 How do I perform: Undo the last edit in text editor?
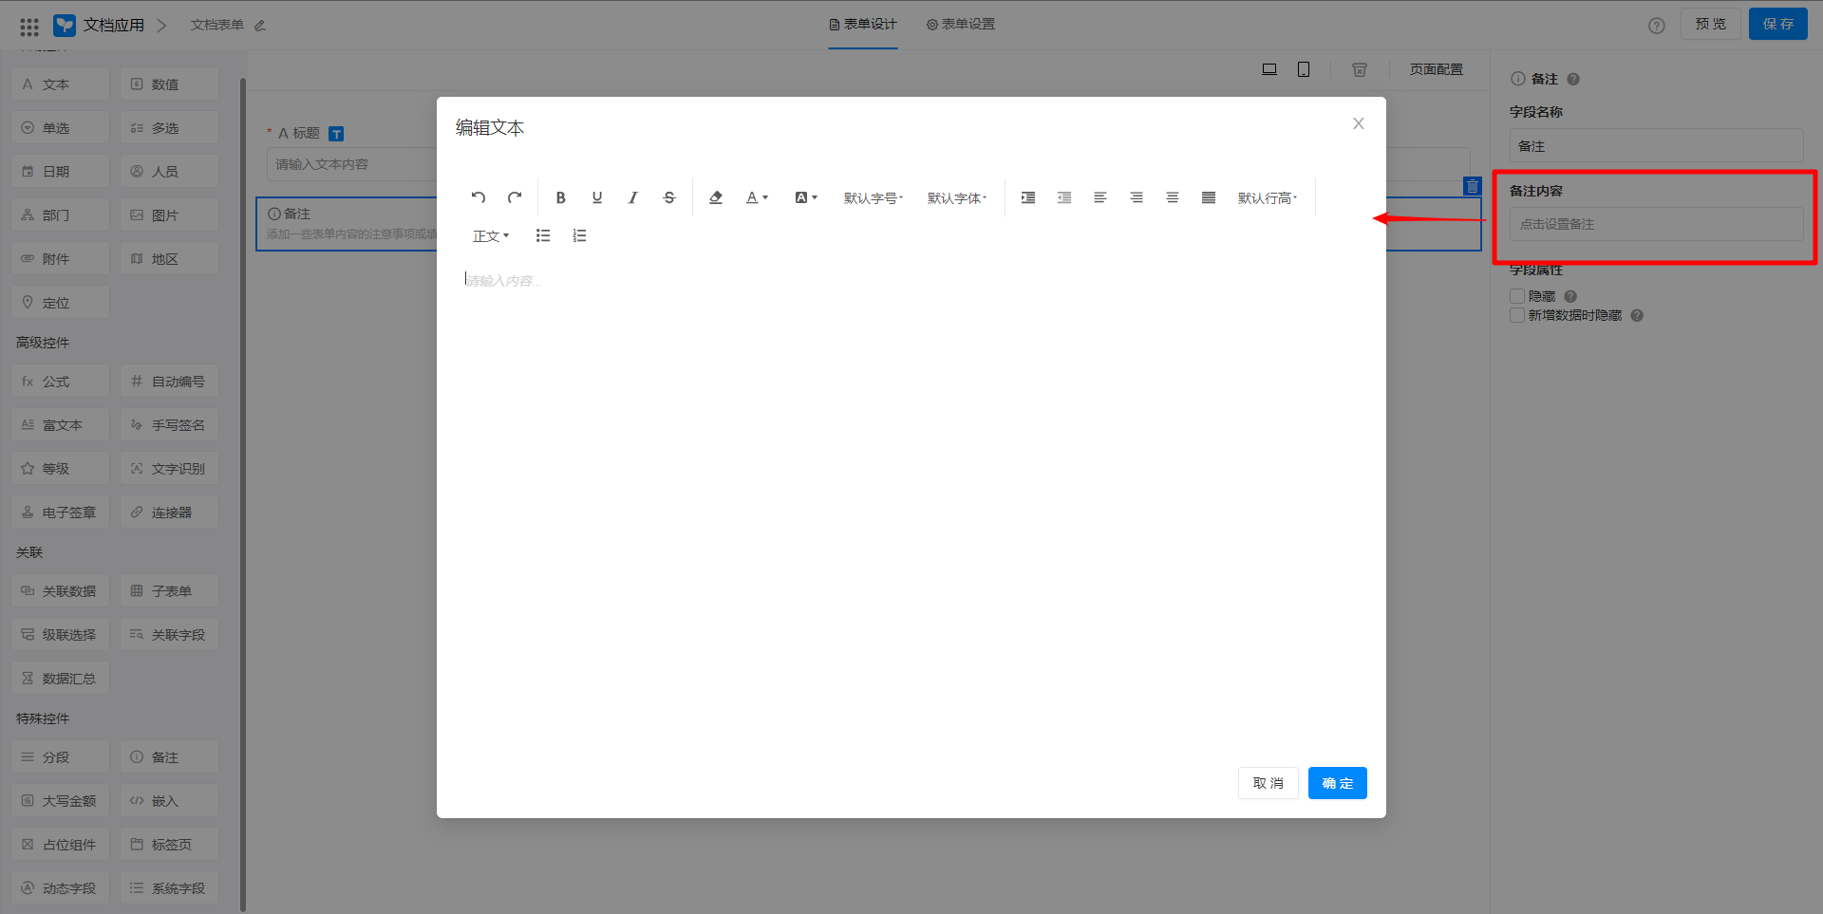479,197
